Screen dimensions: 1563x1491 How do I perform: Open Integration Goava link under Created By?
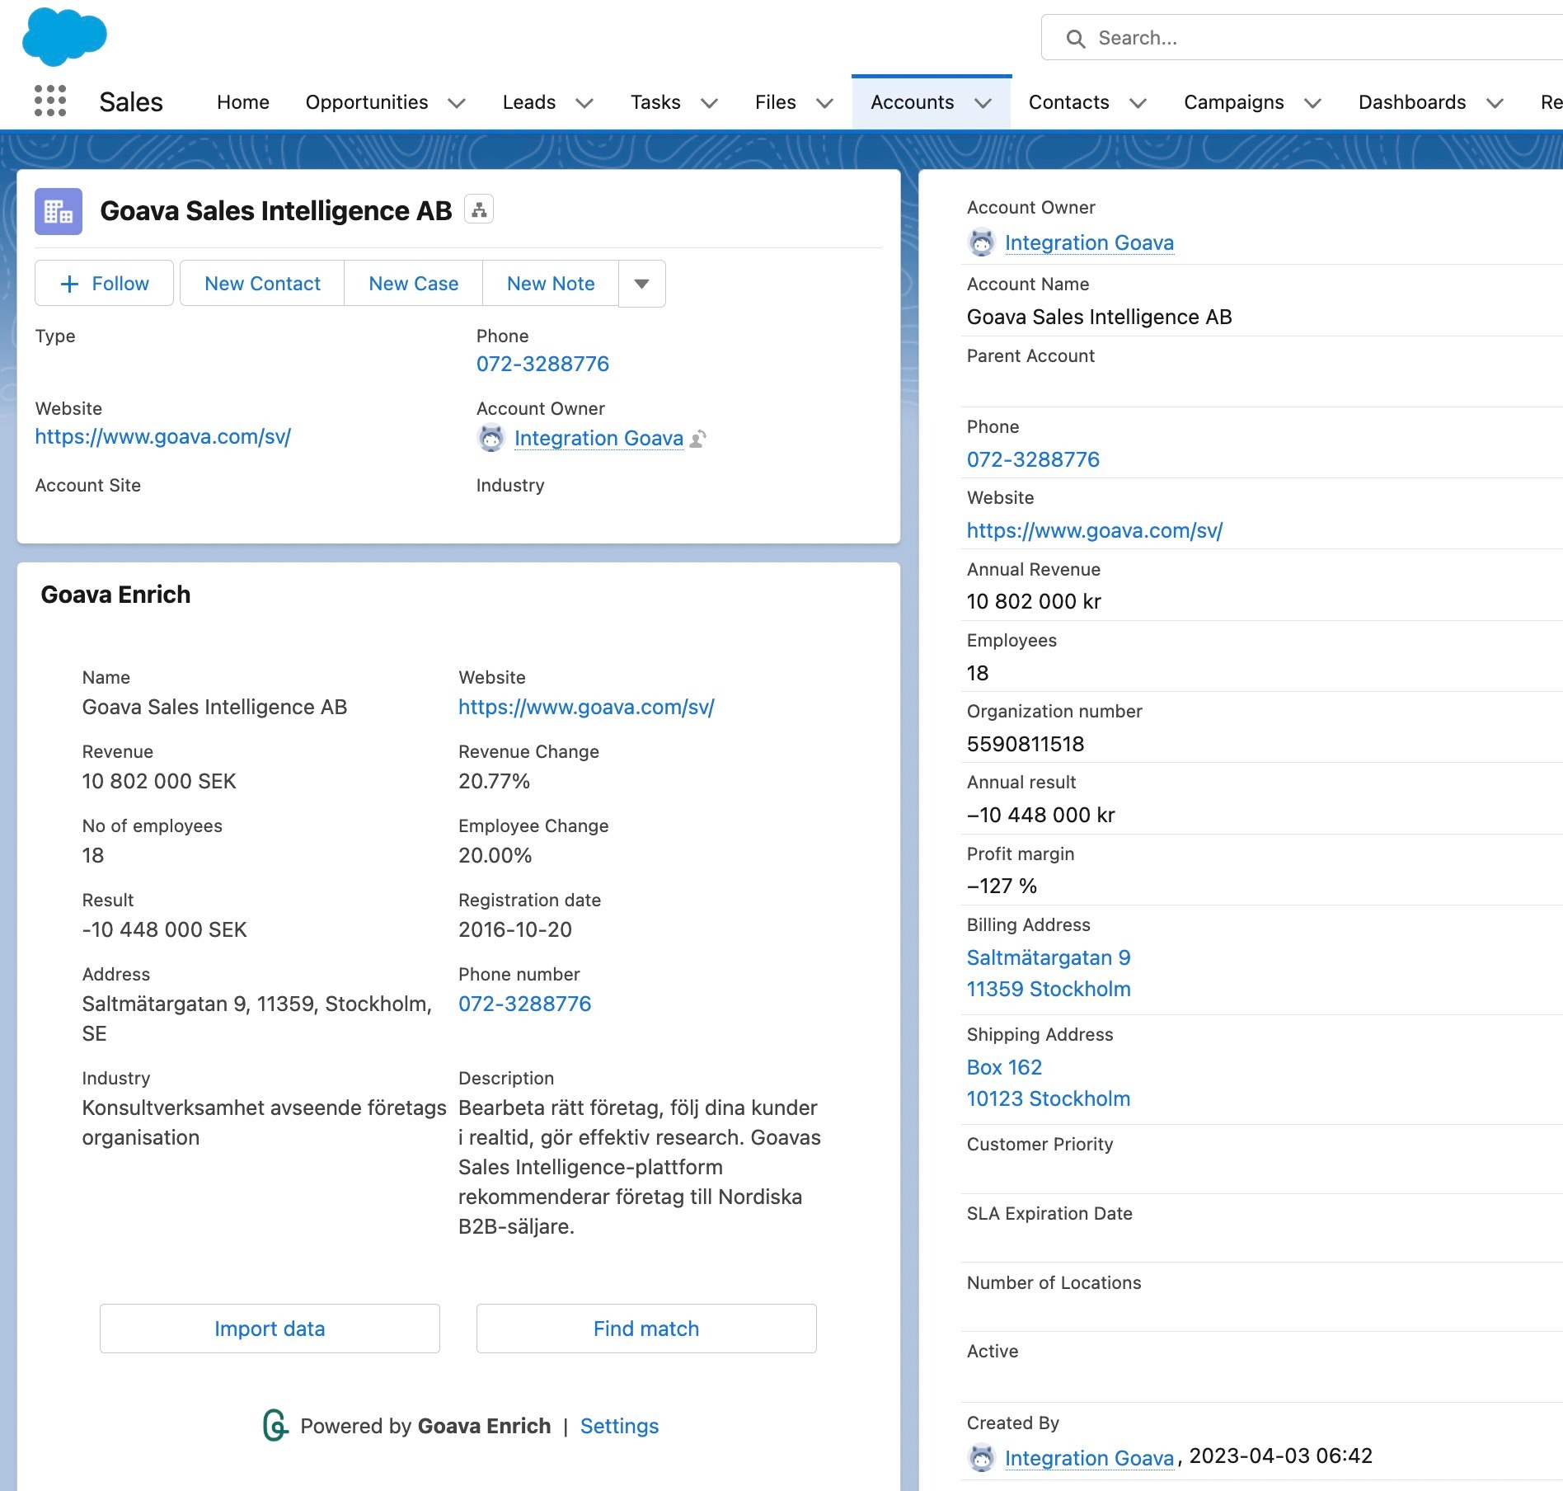(x=1089, y=1458)
